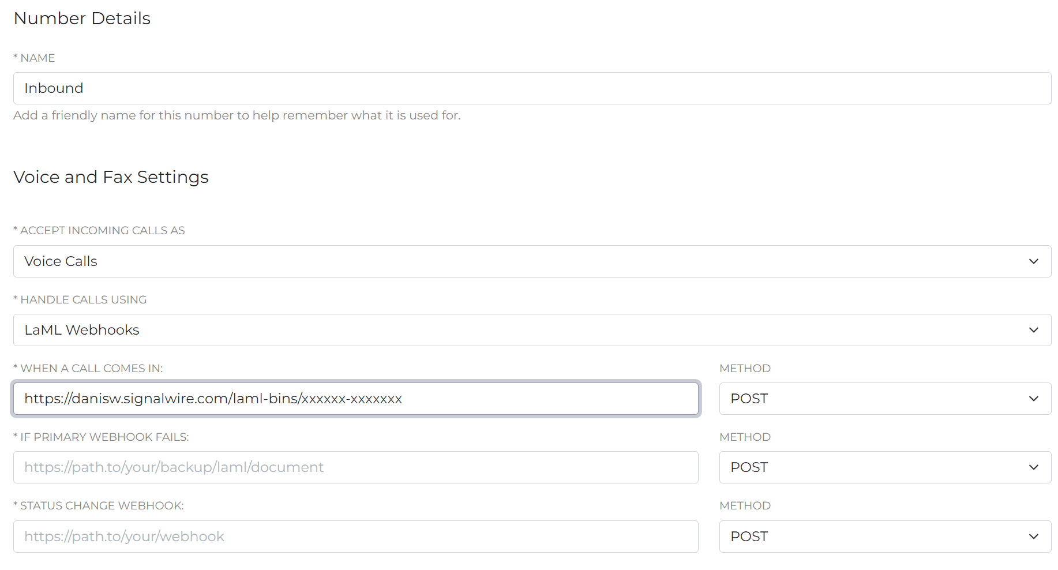Click the Status Change Webhook URL field
1058x570 pixels.
point(355,537)
